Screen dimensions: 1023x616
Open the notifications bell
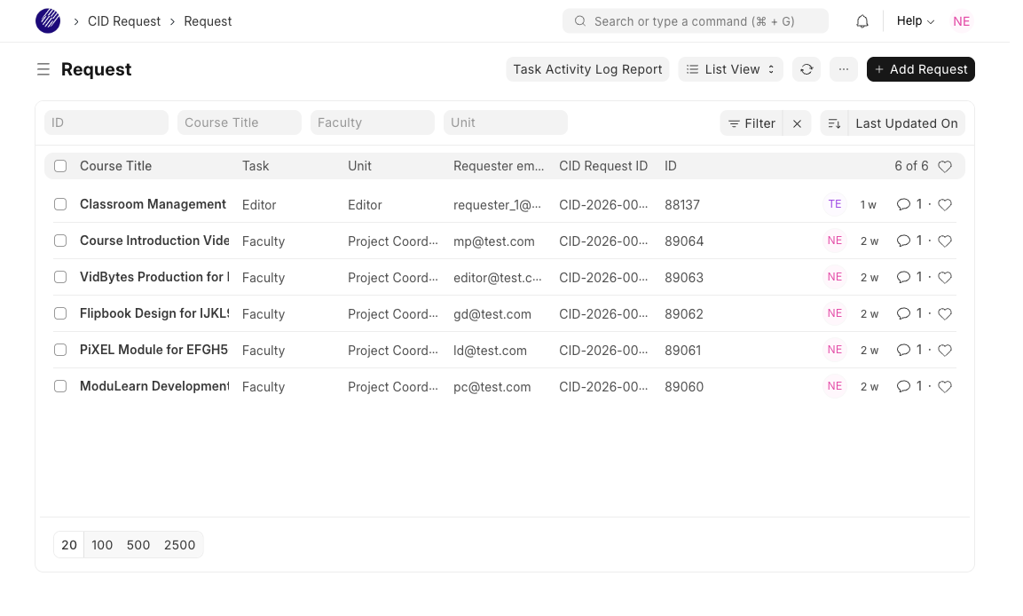click(x=862, y=20)
